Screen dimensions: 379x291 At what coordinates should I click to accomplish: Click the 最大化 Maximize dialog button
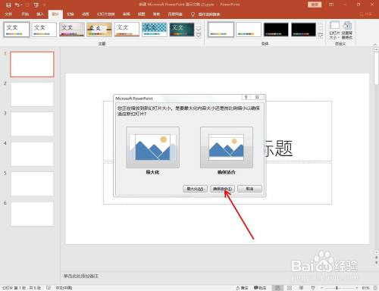[195, 189]
